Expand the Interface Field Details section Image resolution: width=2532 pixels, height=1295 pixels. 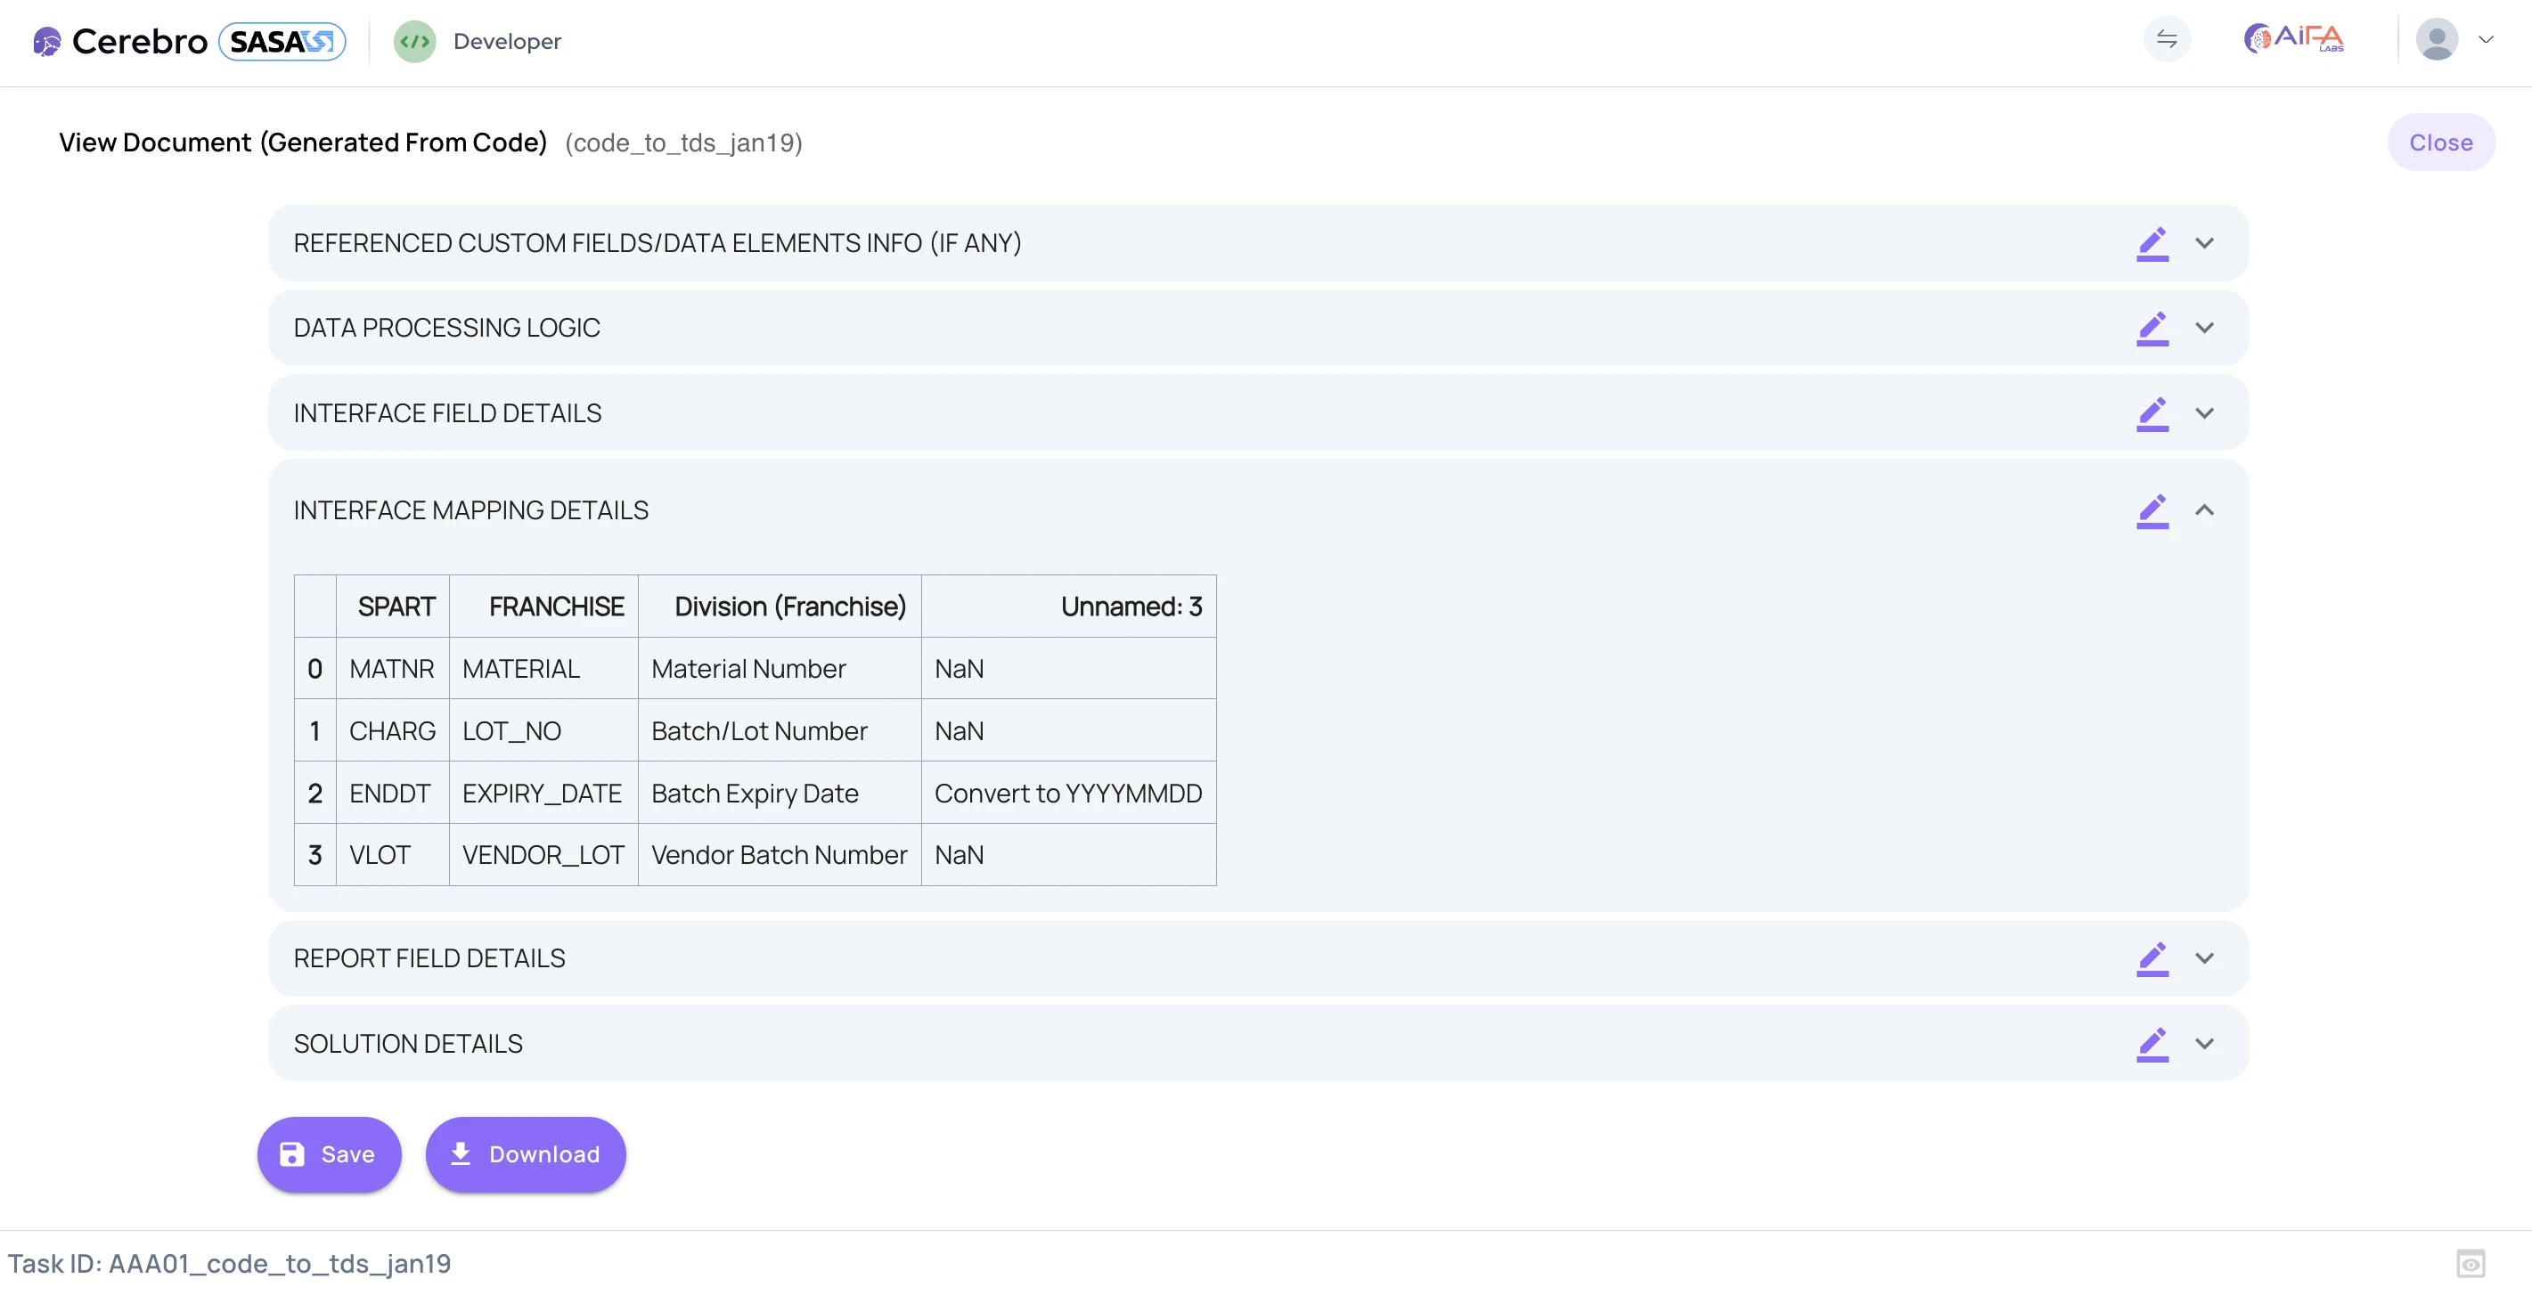coord(2206,413)
